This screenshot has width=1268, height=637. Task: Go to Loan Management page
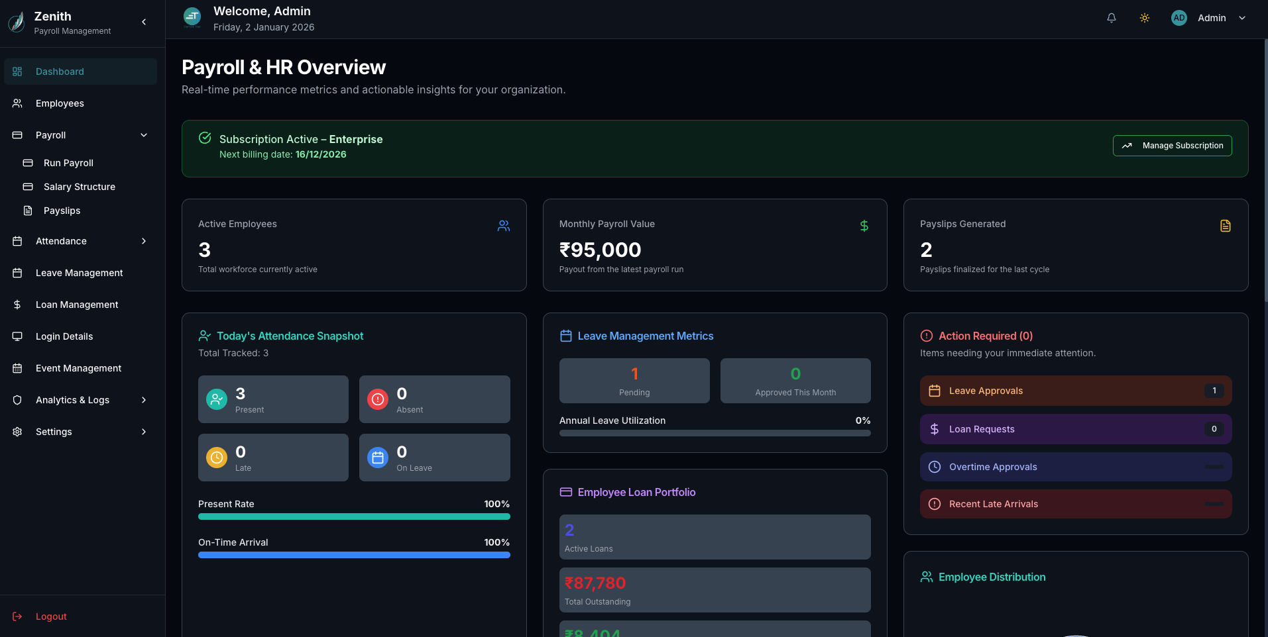click(x=77, y=305)
